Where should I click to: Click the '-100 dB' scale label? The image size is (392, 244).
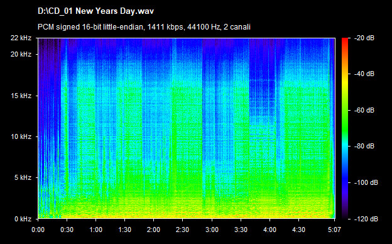(366, 183)
